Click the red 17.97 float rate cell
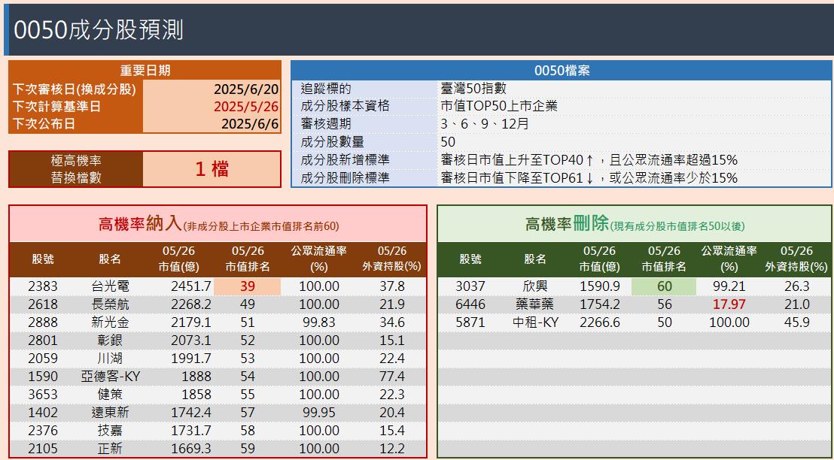 [728, 304]
